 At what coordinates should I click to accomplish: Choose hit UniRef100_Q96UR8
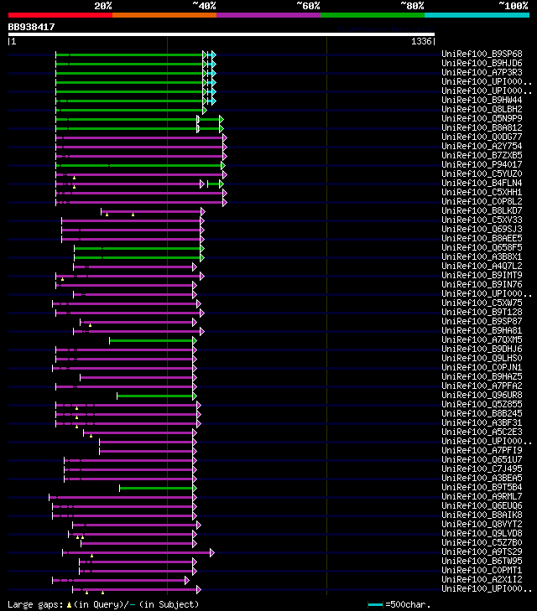click(482, 395)
